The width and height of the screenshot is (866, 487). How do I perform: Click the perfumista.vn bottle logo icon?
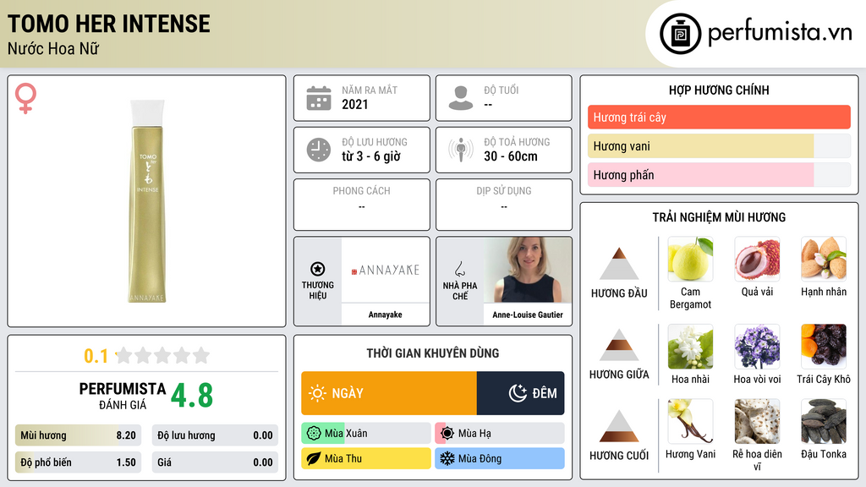pyautogui.click(x=680, y=34)
